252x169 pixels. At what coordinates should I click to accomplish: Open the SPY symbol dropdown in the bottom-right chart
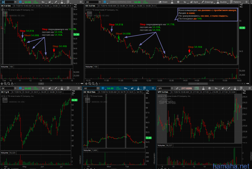click(172, 88)
